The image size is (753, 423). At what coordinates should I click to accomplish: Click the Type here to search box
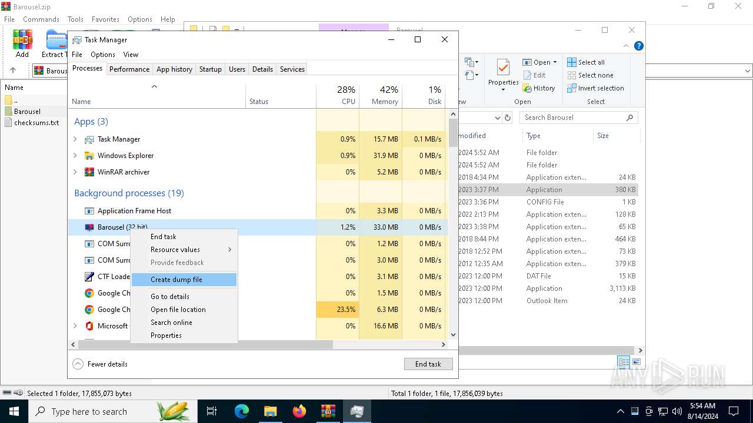[112, 411]
